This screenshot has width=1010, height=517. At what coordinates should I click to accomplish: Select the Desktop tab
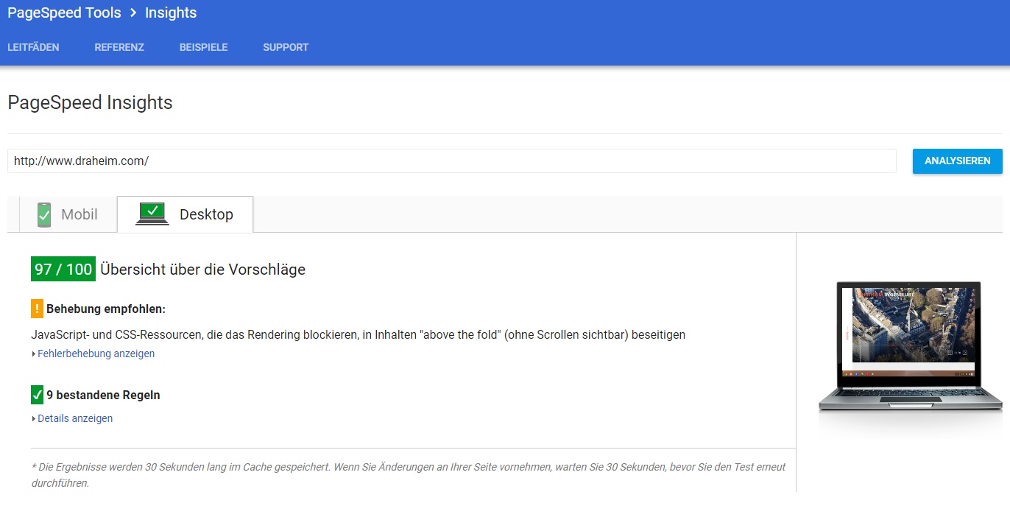(185, 214)
